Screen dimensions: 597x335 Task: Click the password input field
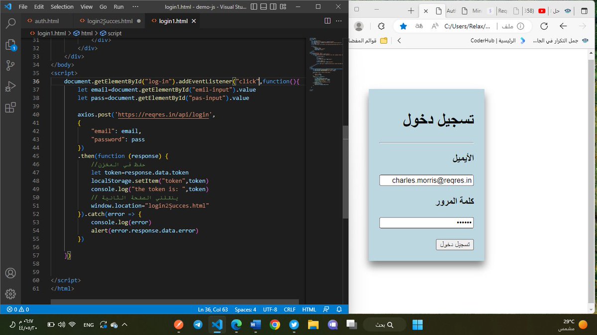point(426,223)
